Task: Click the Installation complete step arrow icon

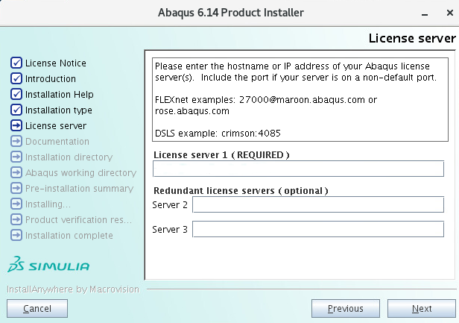Action: tap(16, 235)
